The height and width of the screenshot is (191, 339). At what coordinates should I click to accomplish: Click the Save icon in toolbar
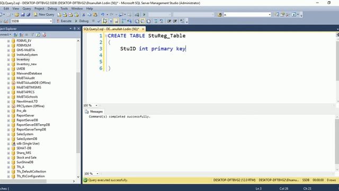click(23, 15)
